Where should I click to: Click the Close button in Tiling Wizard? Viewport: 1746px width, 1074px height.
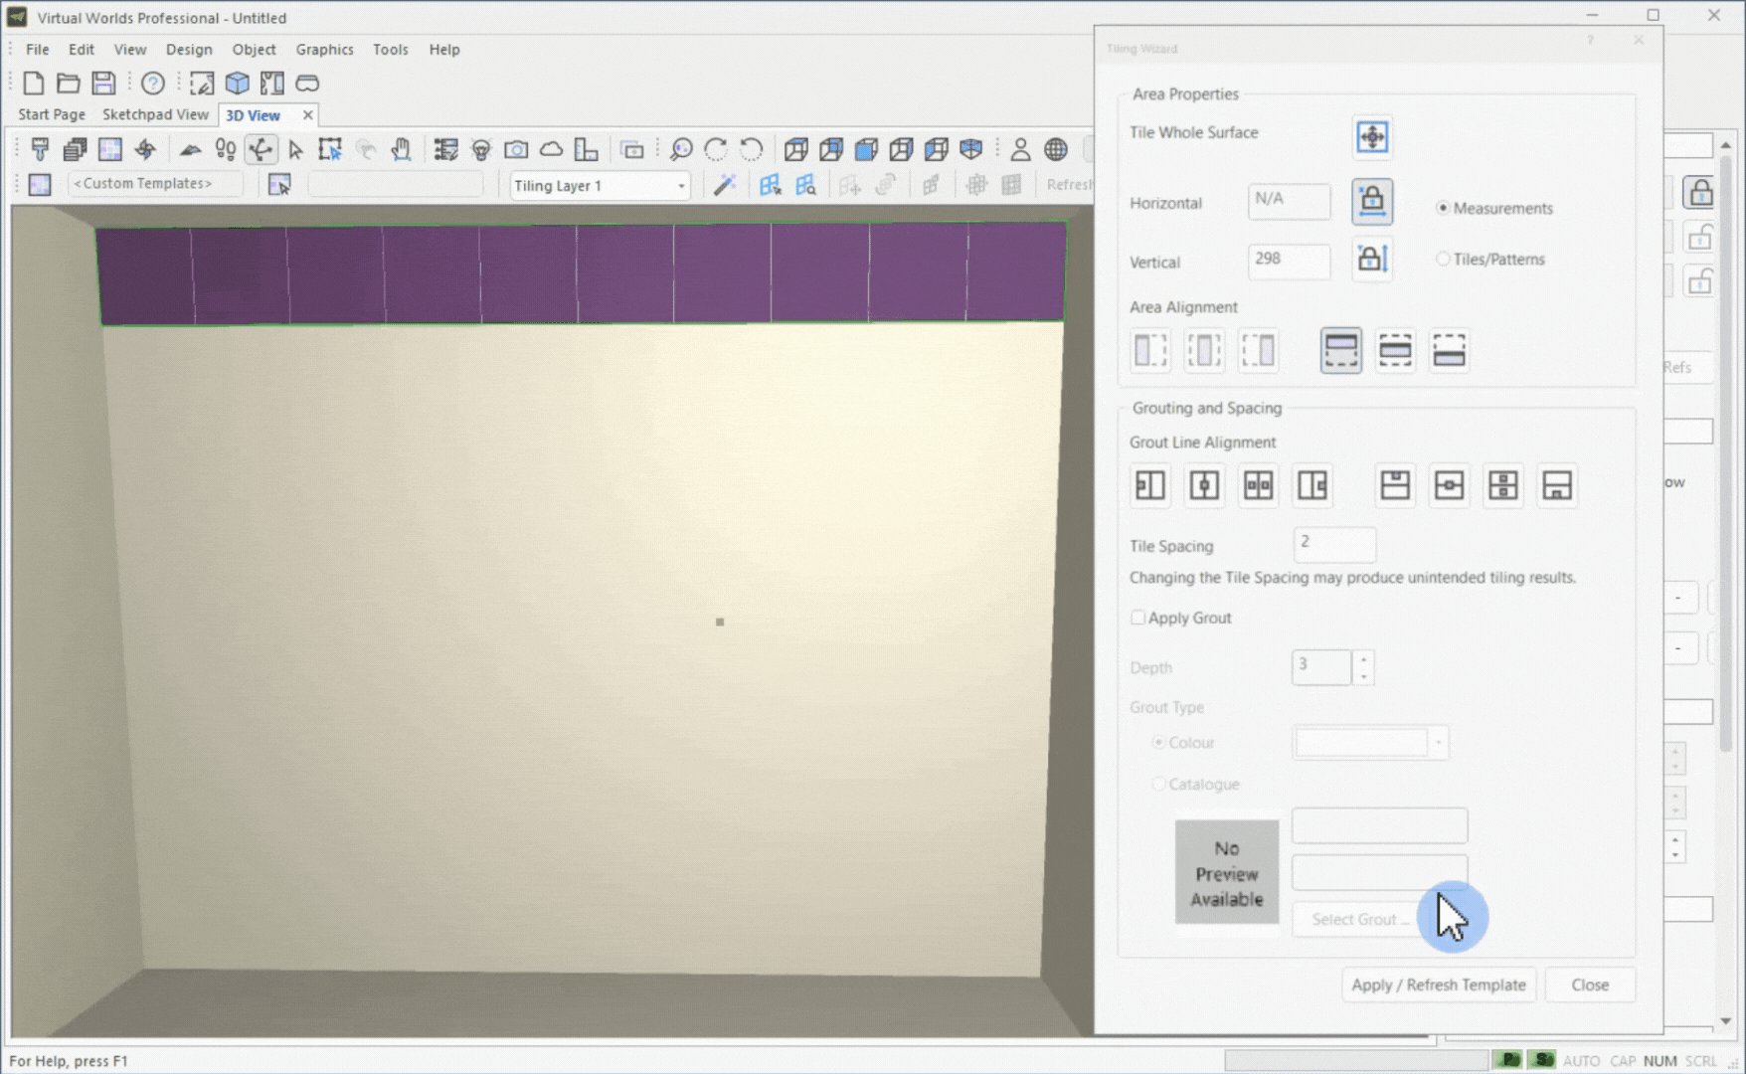[x=1590, y=984]
